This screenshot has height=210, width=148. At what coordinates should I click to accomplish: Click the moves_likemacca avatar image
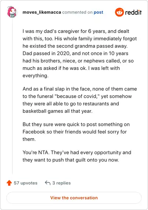12,12
